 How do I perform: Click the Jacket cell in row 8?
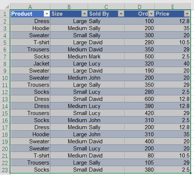pos(31,64)
